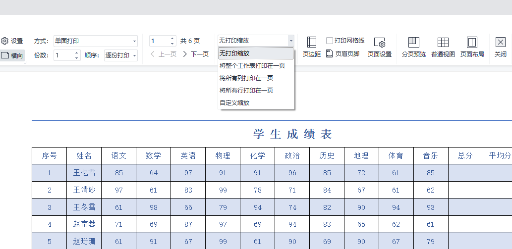Click 赵南蓉's 英语 score 87
Viewport: 512px width, 249px height.
pos(188,224)
